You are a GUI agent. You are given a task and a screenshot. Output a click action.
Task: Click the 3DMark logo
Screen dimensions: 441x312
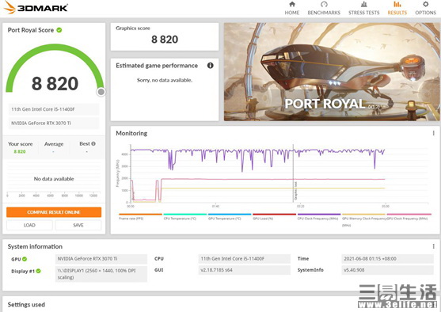click(36, 8)
